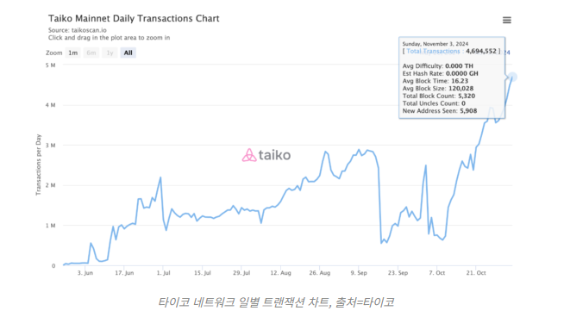The image size is (564, 317).
Task: Click the Korean caption below the chart
Action: click(x=276, y=301)
